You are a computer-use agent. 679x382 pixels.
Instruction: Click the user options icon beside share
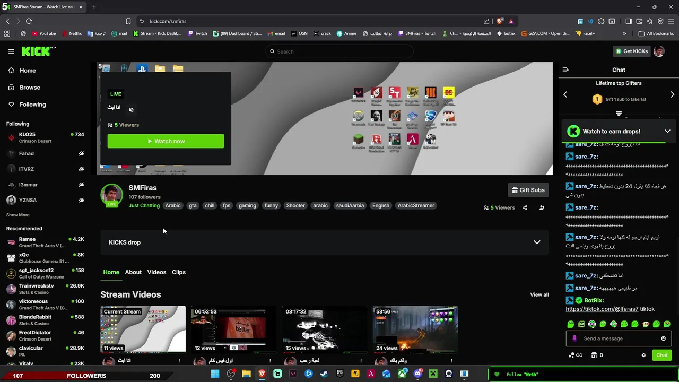[x=542, y=208]
